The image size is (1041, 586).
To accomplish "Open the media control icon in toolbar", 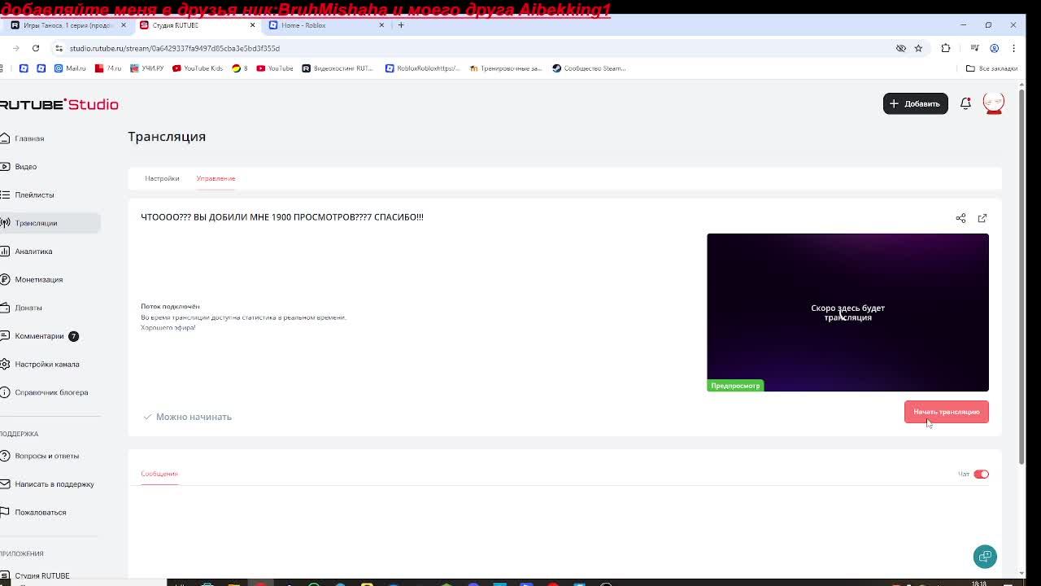I will pos(974,48).
